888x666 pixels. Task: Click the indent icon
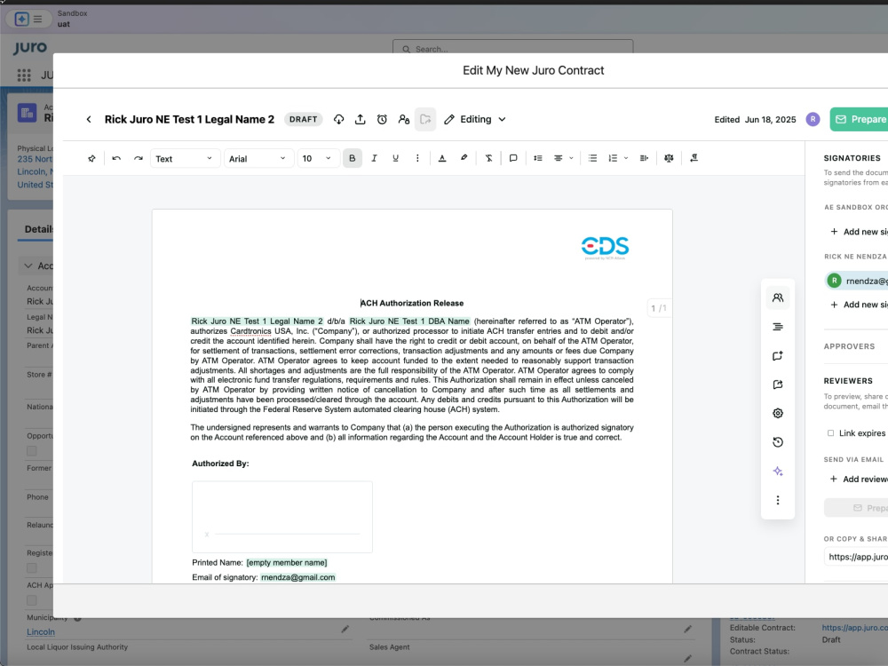point(644,159)
